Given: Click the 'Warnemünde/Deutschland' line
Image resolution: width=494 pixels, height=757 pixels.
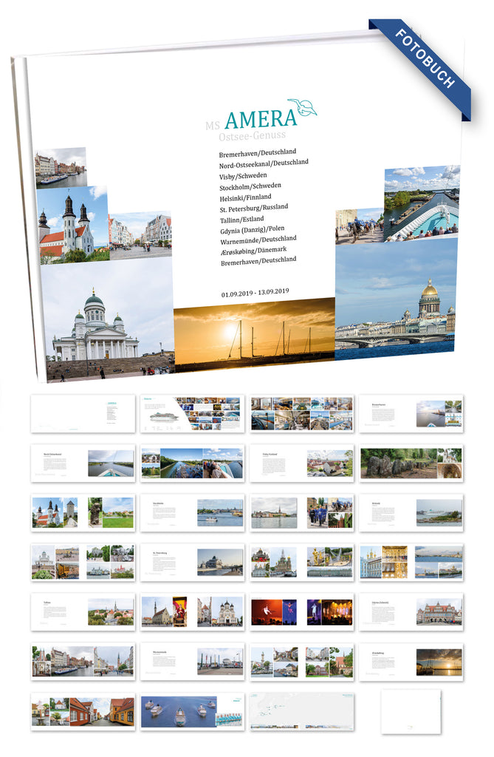Looking at the screenshot, I should 258,240.
